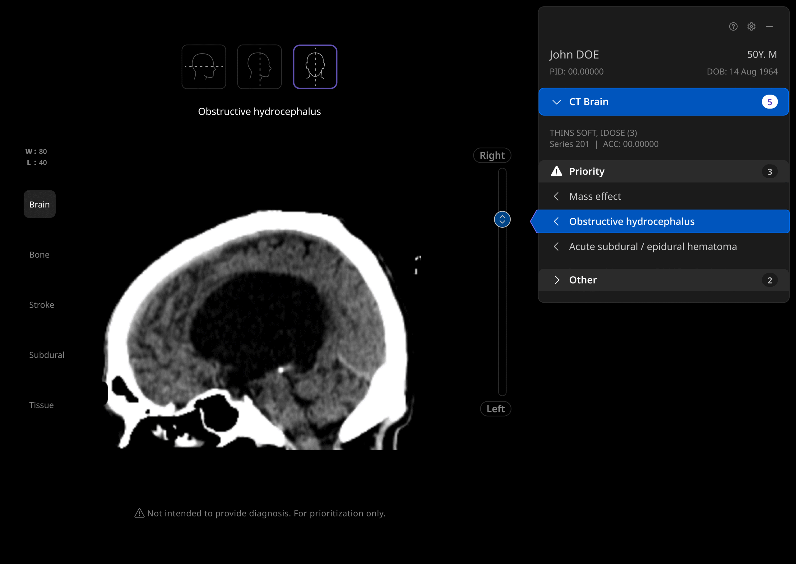The height and width of the screenshot is (564, 796).
Task: Switch to Subdural window preset
Action: [47, 355]
